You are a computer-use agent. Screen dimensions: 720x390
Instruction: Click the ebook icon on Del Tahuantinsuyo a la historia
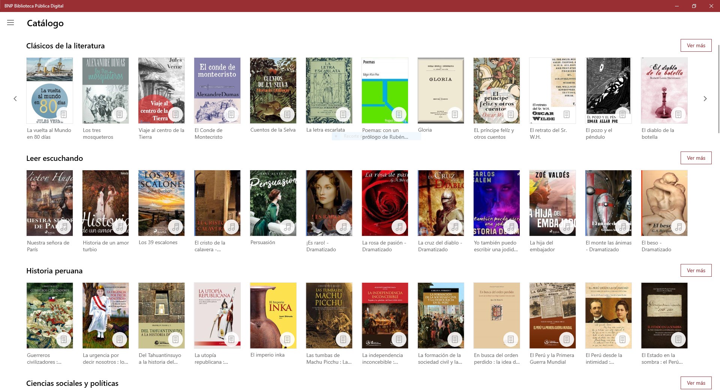point(175,339)
